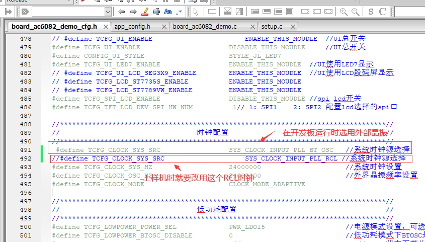Viewport: 425px width, 242px height.
Task: Toggle search in selected text only
Action: click(x=156, y=12)
